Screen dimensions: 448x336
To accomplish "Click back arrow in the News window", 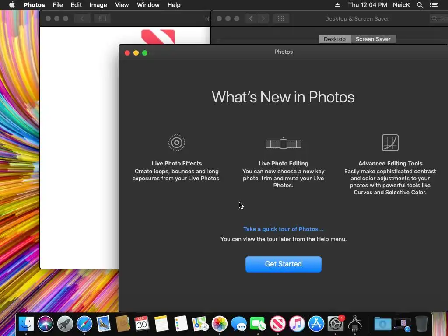I will pos(82,18).
